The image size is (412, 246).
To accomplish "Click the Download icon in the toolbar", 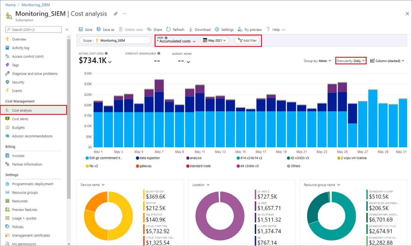I will [x=199, y=29].
